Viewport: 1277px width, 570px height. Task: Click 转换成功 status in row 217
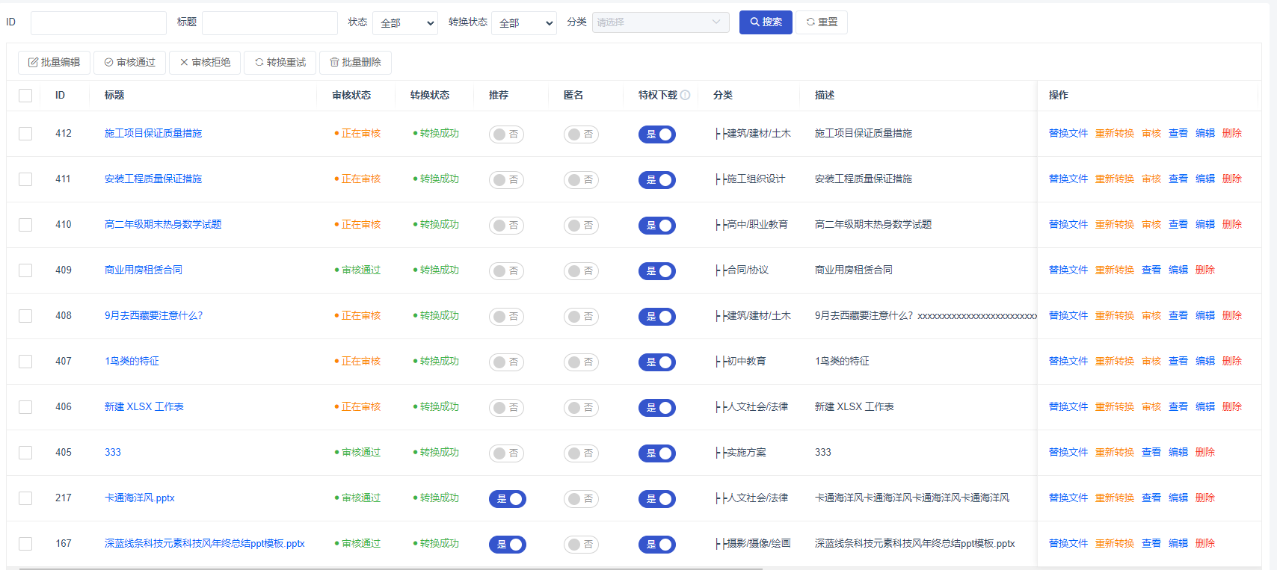pos(436,498)
